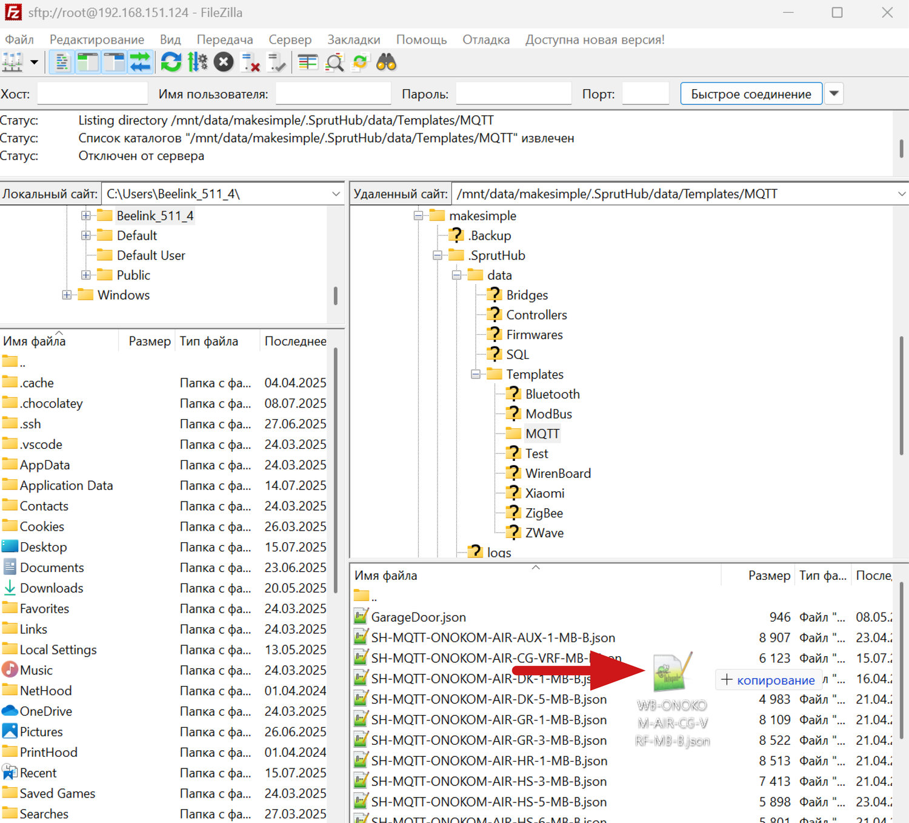The height and width of the screenshot is (823, 909).
Task: Disconnect from the current server
Action: (x=250, y=62)
